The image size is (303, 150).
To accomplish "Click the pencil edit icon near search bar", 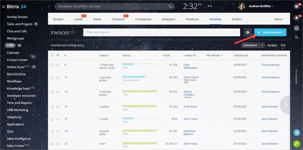I will [49, 6].
